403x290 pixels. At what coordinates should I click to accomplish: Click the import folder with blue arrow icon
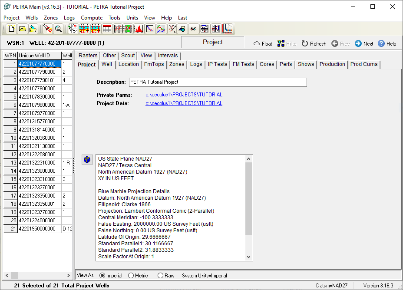click(33, 29)
